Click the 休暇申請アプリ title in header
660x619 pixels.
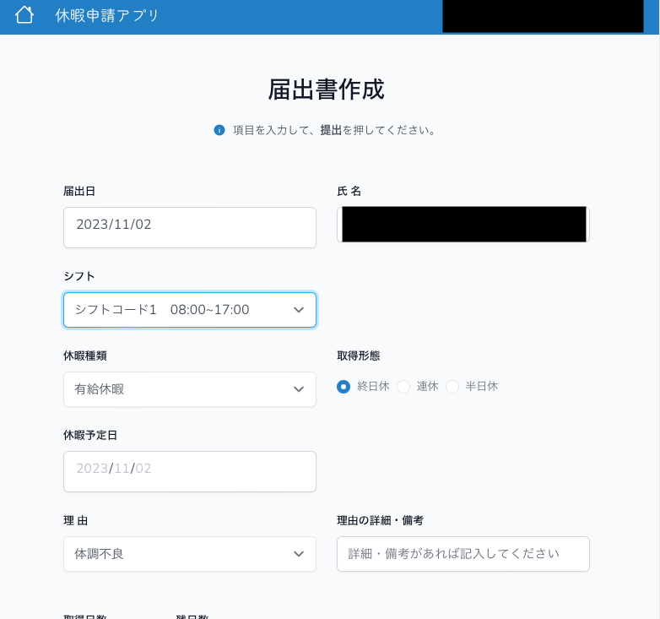pos(107,15)
